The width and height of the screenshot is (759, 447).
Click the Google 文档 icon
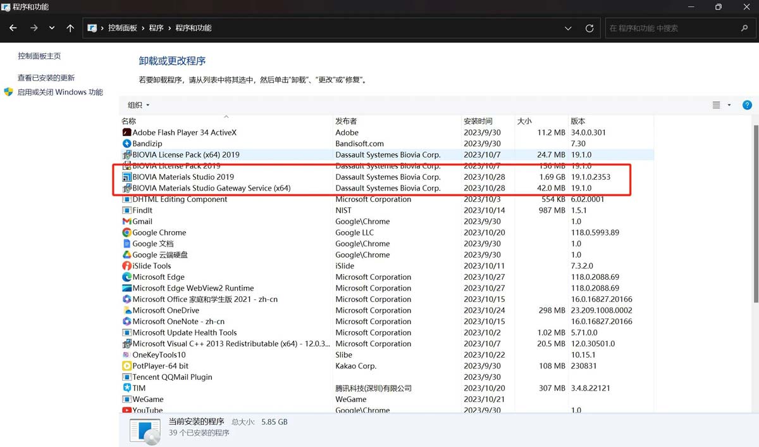(126, 244)
